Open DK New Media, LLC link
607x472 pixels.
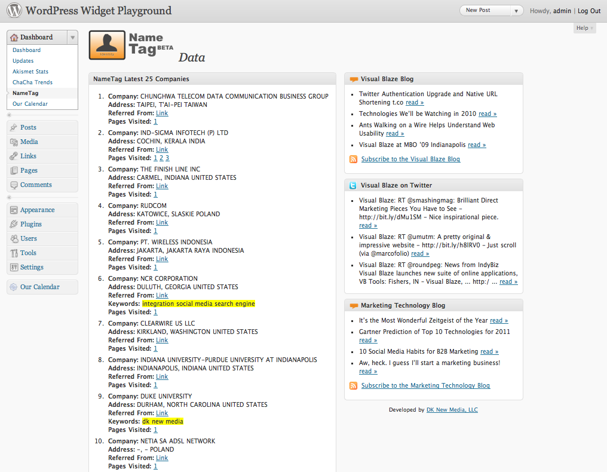click(x=452, y=410)
